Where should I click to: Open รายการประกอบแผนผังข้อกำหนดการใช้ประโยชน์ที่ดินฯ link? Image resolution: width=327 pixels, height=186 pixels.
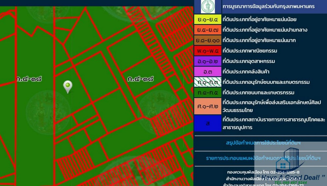263,158
